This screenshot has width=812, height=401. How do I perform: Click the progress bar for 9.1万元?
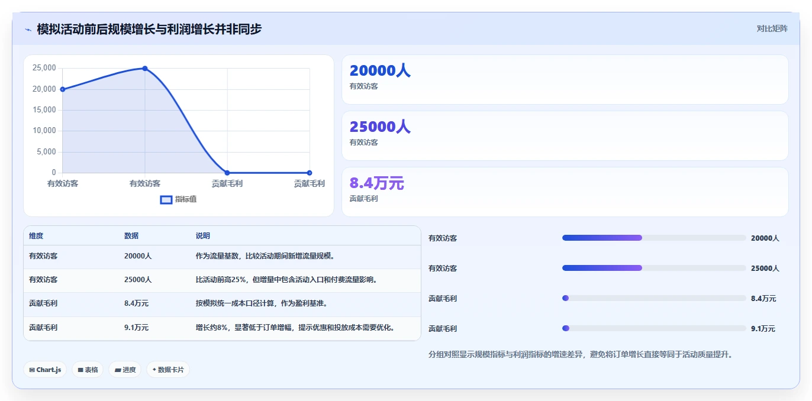(654, 328)
